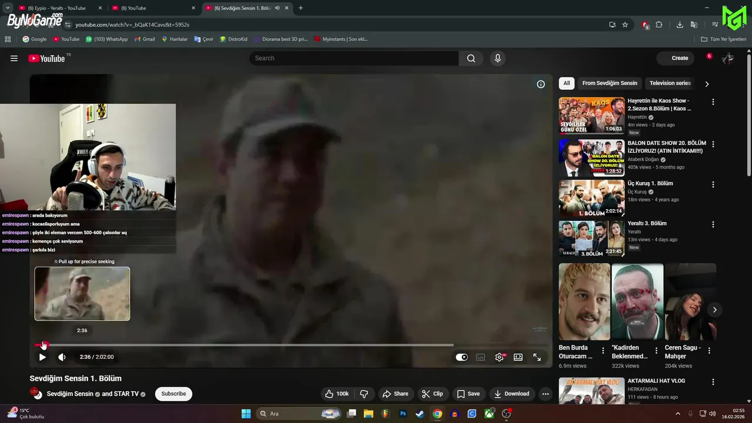
Task: Open Tüm Yer İşaretleri bookmarks folder
Action: click(x=723, y=39)
